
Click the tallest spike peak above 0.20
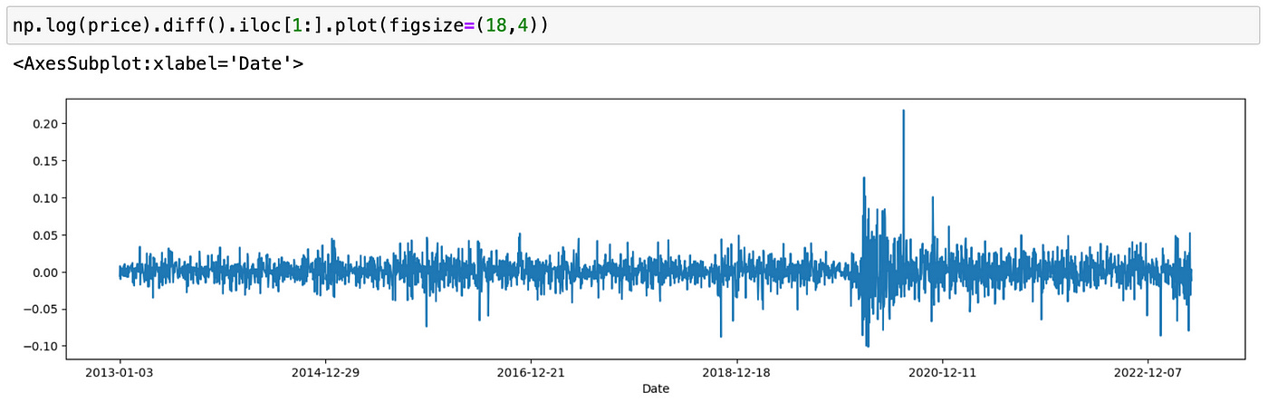pos(903,111)
